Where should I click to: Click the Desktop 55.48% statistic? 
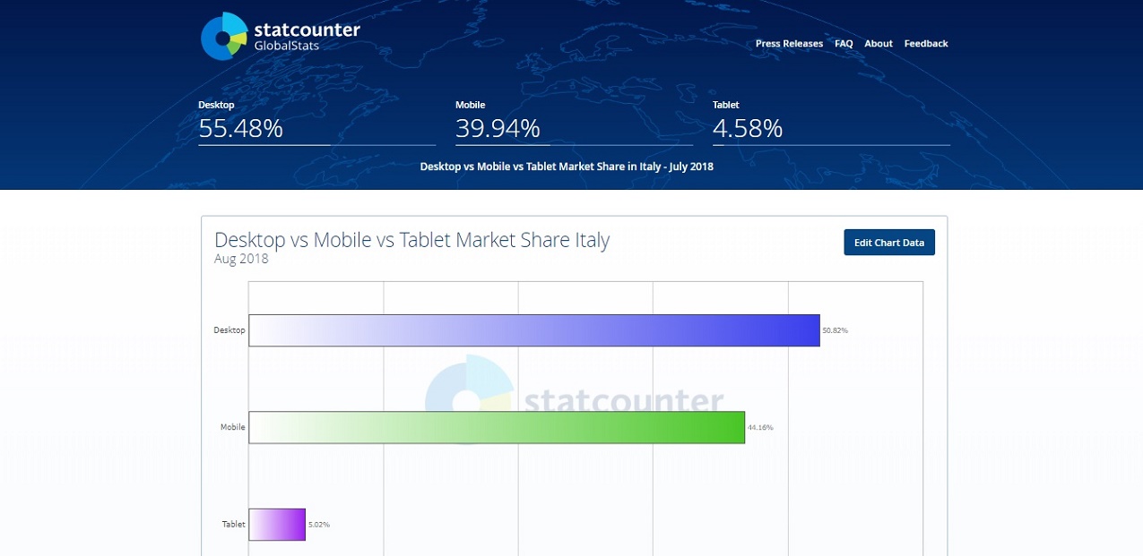[316, 122]
